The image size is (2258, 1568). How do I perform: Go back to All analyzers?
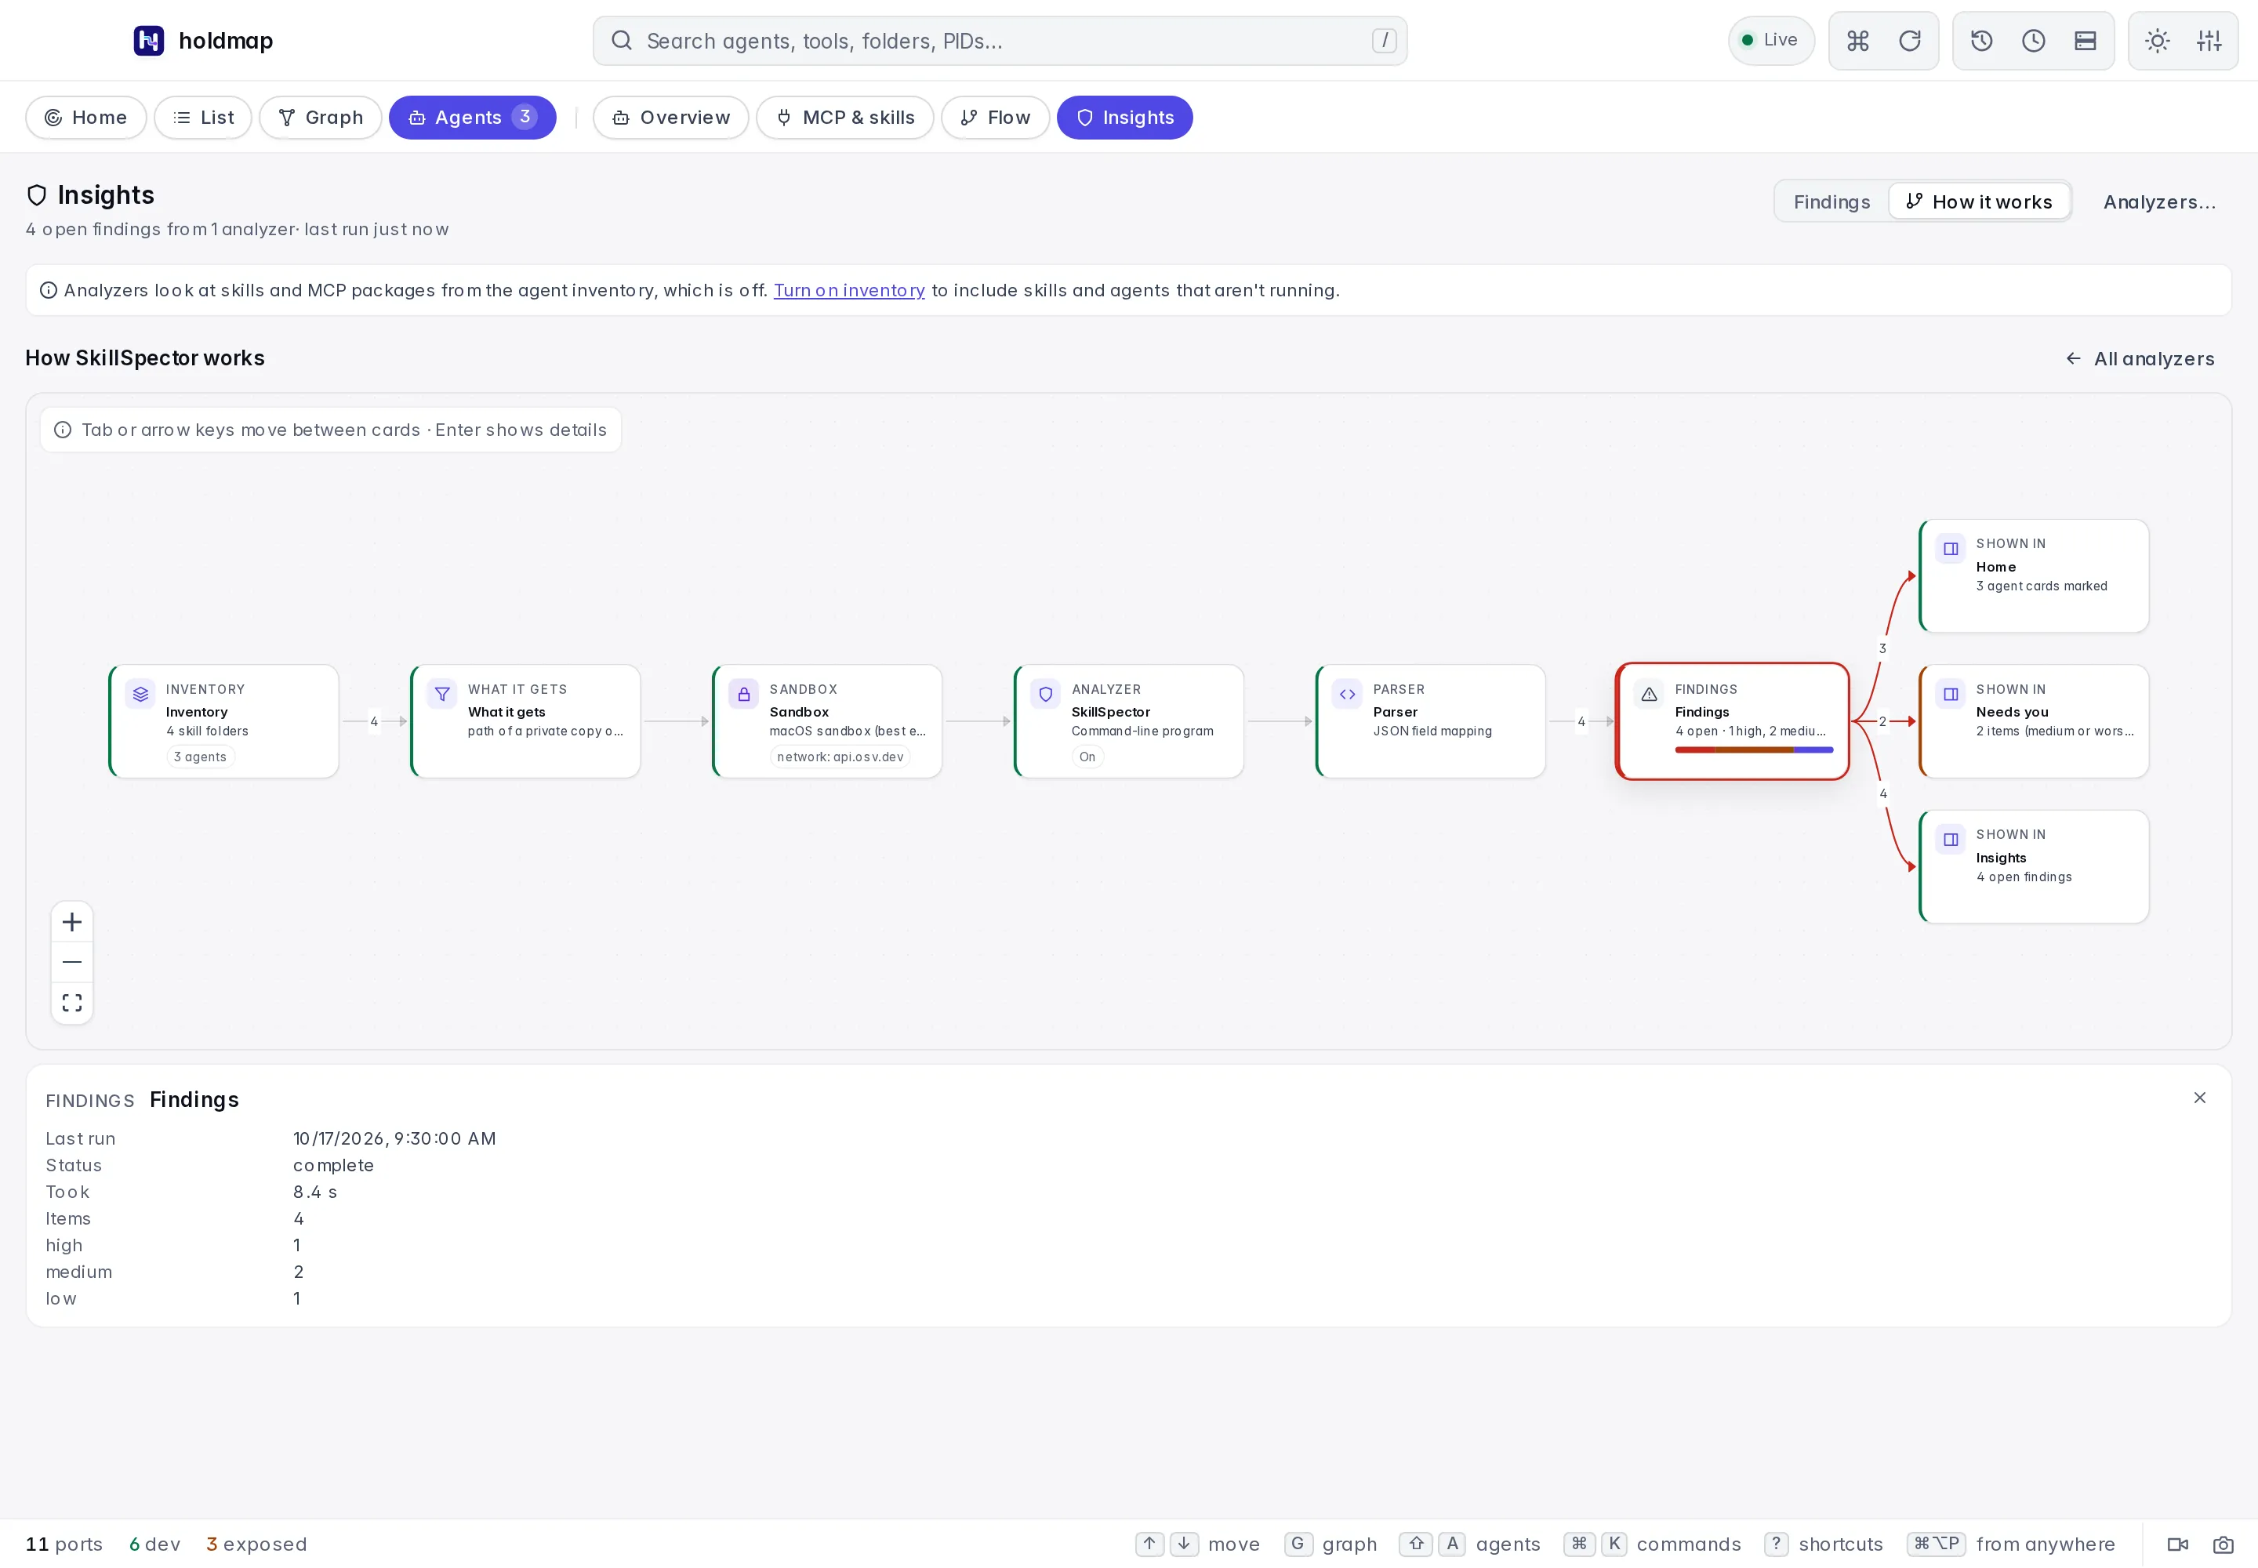(2140, 358)
